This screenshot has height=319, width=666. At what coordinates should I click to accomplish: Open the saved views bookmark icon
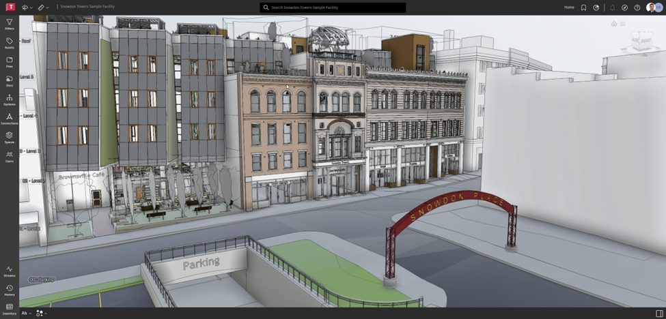point(583,7)
